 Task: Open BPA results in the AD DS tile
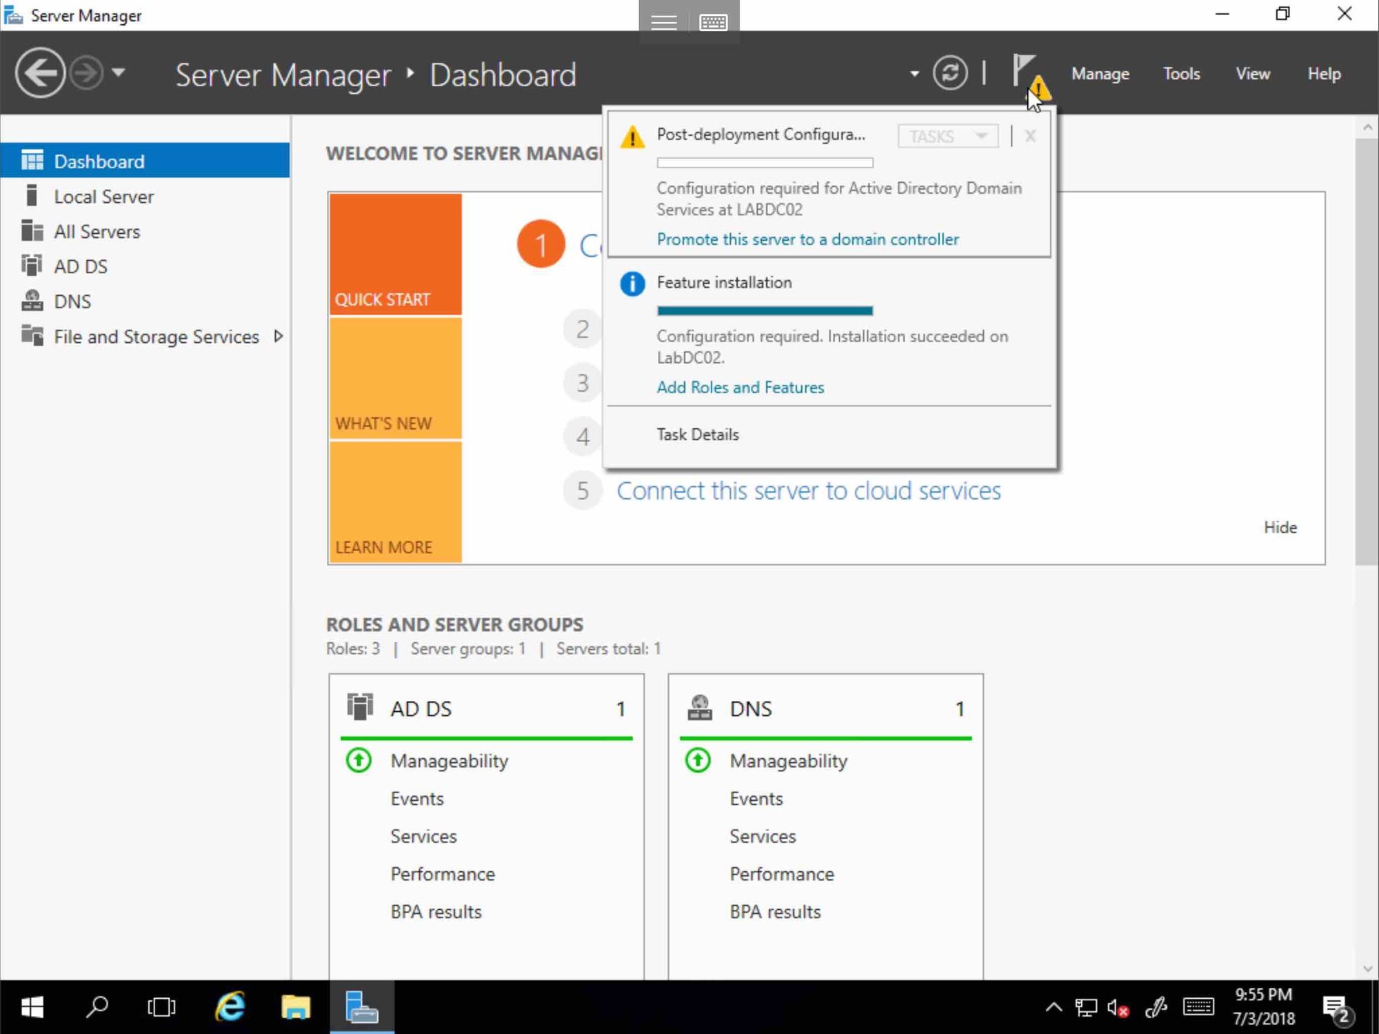(x=436, y=912)
